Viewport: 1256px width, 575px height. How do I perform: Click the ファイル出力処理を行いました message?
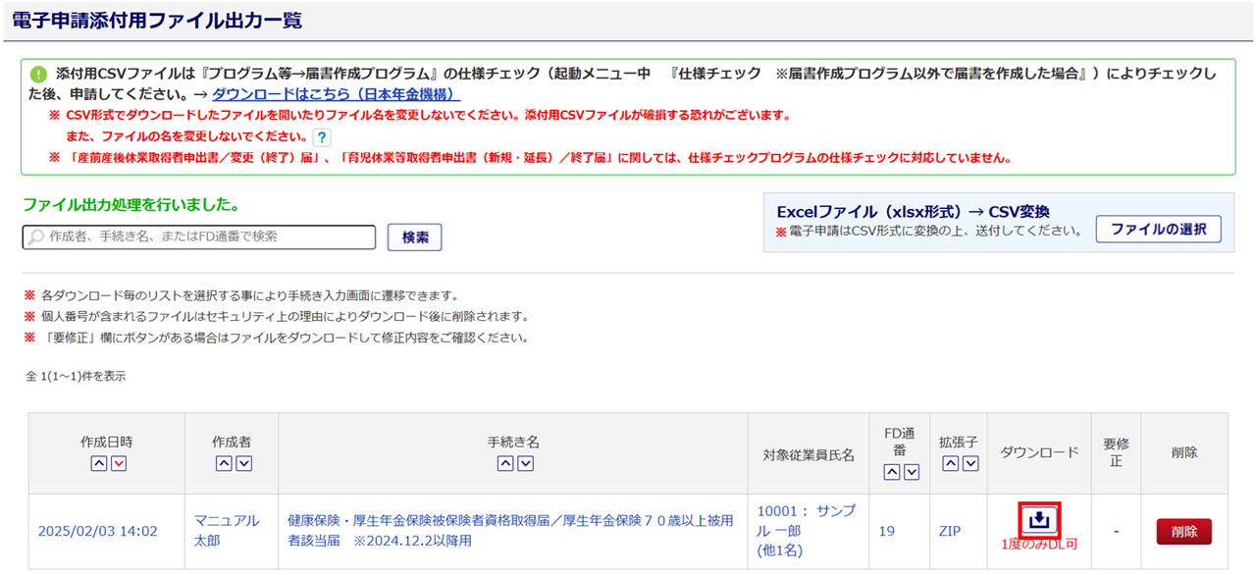point(131,205)
